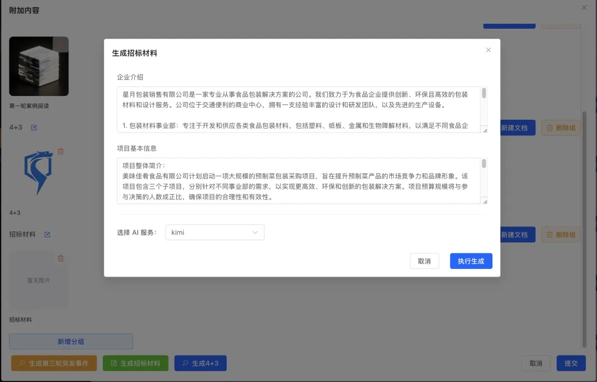Click the 暂无图片 placeholder thumbnail
This screenshot has width=597, height=382.
coord(39,280)
